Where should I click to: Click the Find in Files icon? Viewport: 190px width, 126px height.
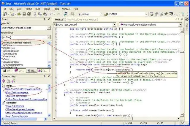tap(106, 14)
